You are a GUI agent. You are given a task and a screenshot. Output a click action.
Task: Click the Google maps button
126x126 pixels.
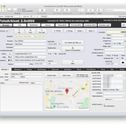pos(51,75)
